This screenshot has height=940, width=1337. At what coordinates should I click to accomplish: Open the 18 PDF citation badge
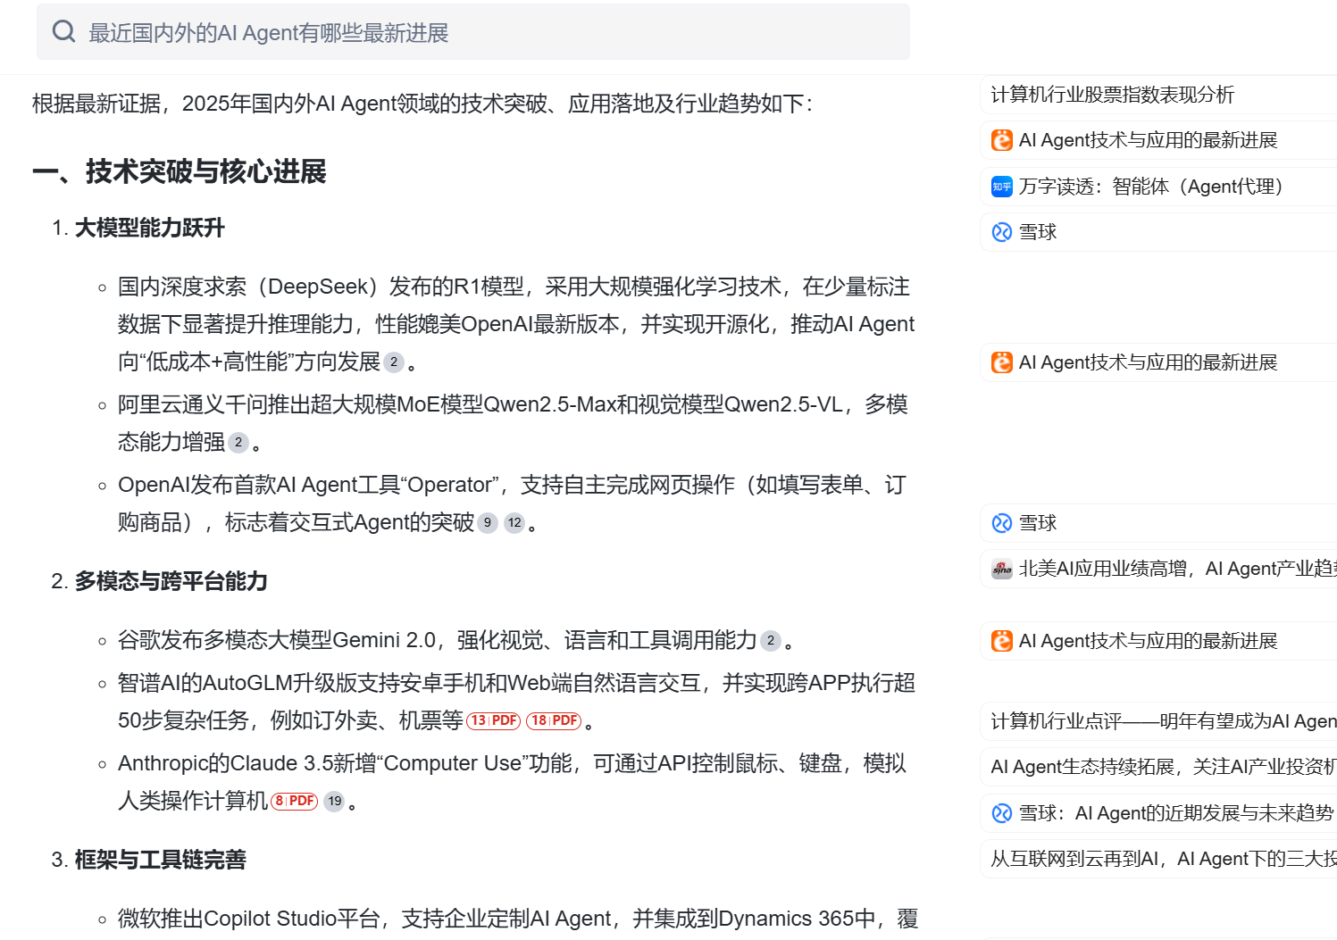coord(555,720)
